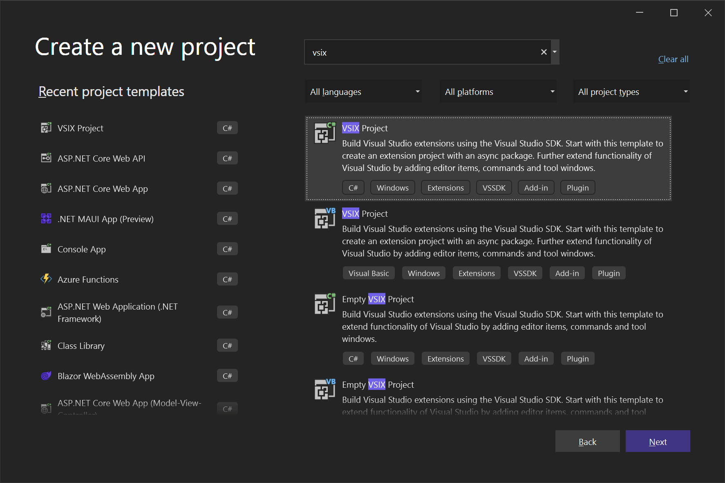Click the Visual Basic VSIX Project icon
The width and height of the screenshot is (725, 483).
coord(324,218)
